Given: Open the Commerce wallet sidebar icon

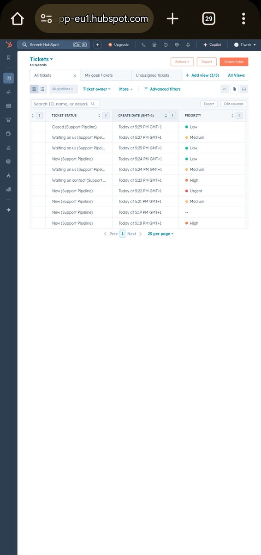Looking at the screenshot, I should pos(8,134).
